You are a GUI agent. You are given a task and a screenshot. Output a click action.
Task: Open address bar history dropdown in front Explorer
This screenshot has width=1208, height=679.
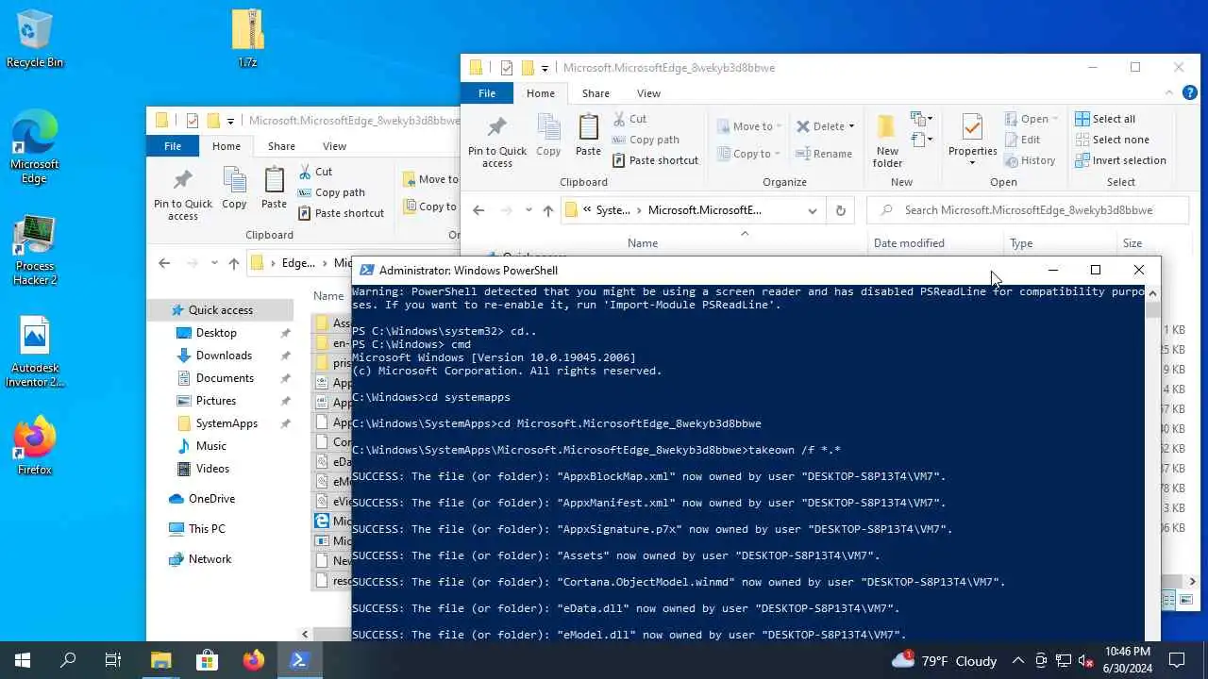813,210
